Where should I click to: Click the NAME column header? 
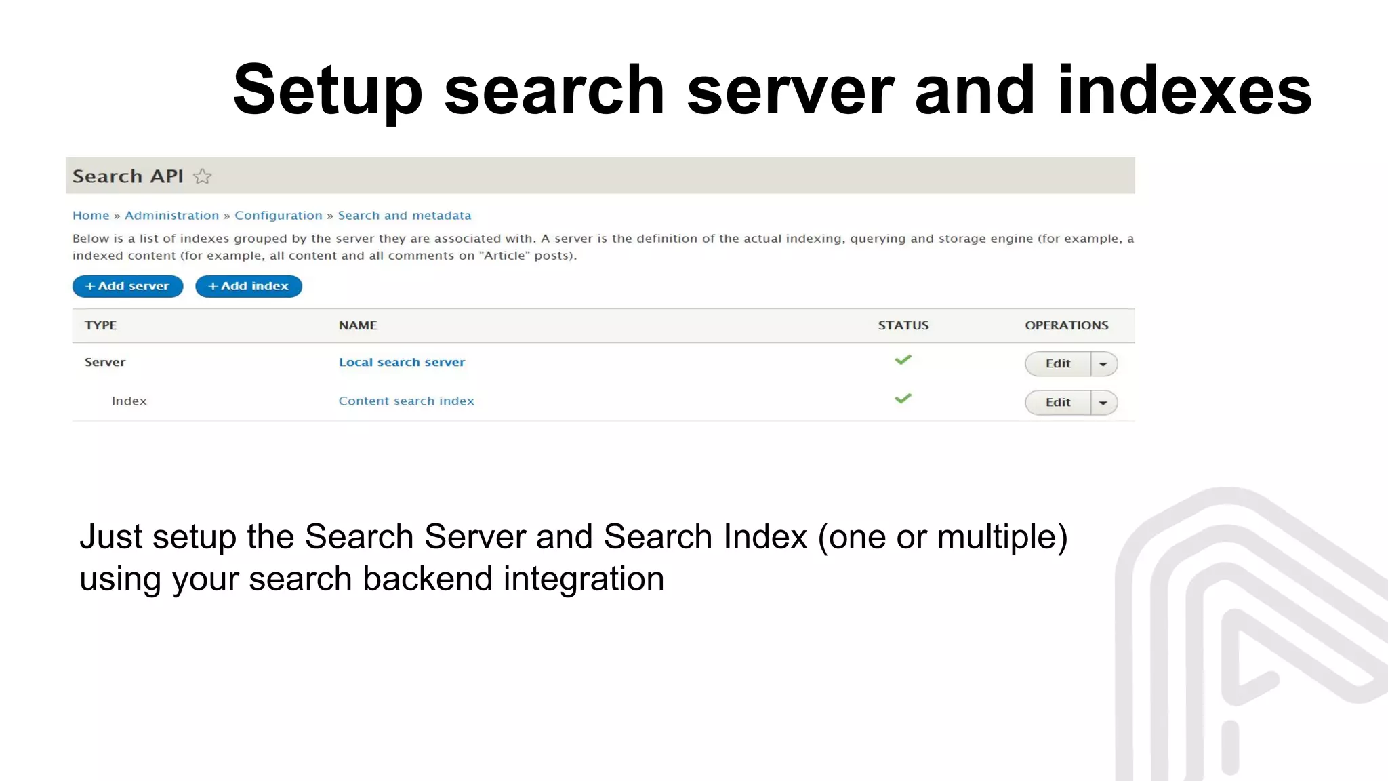pos(358,325)
